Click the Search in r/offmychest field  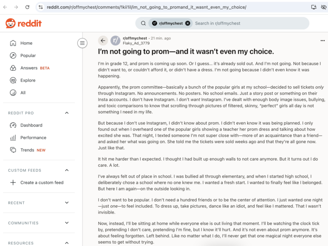(x=250, y=23)
